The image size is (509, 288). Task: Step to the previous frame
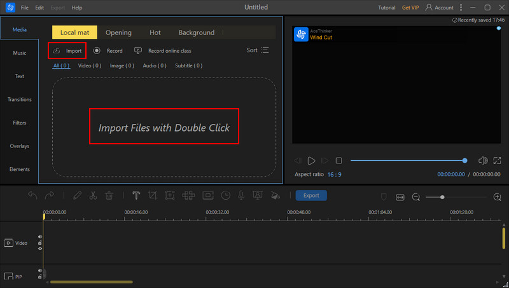[x=298, y=161]
